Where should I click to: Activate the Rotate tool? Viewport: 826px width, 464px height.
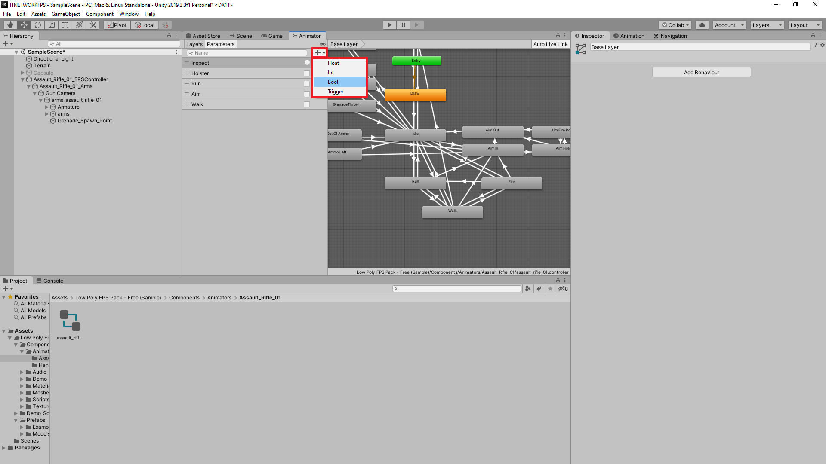click(x=38, y=24)
